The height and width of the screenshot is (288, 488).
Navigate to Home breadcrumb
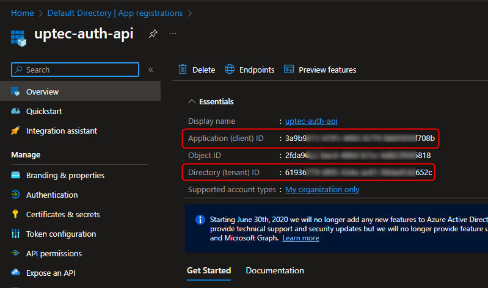23,13
